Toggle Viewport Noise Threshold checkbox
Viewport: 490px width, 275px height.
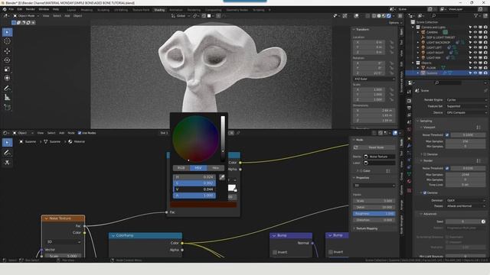447,134
